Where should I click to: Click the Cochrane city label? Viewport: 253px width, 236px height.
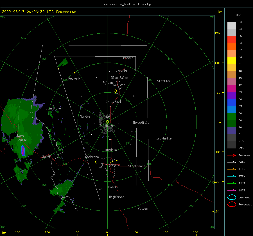[x=92, y=157]
